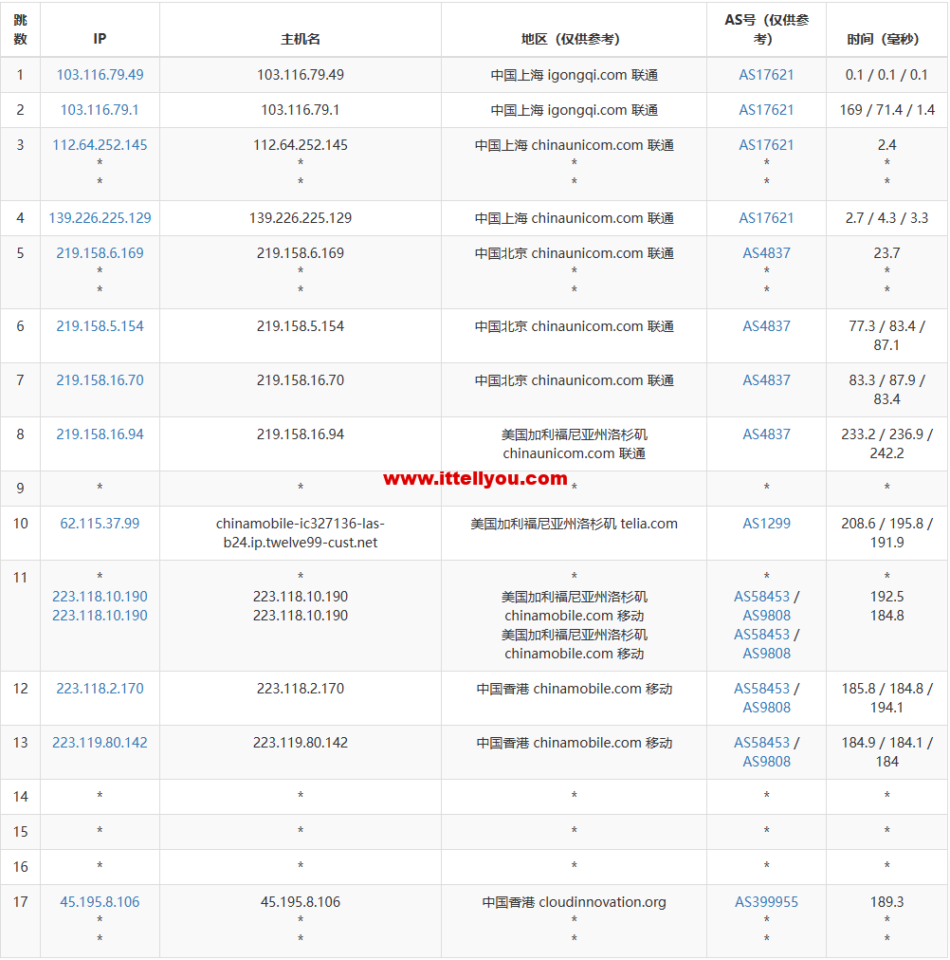Click hop number 9 cell
950x960 pixels.
[x=20, y=489]
